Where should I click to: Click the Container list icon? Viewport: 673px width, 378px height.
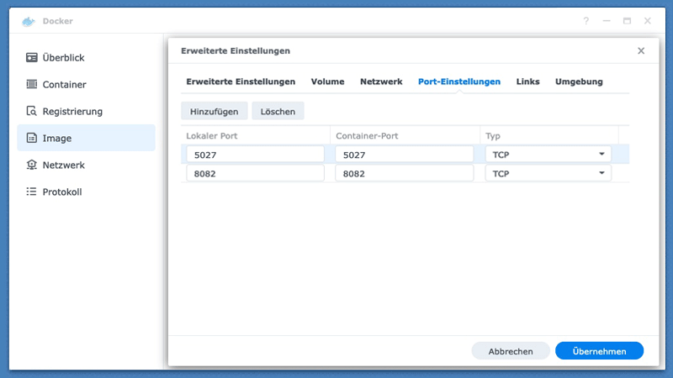point(32,85)
